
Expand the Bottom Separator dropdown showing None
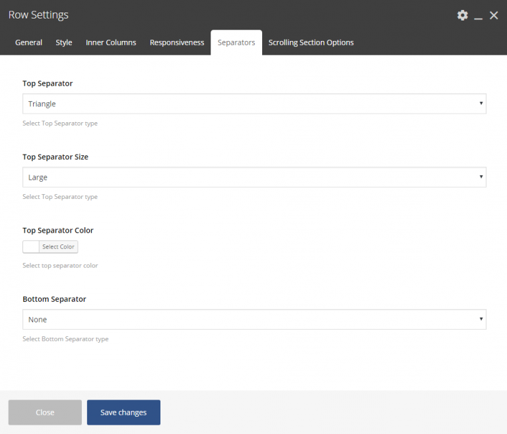point(254,320)
